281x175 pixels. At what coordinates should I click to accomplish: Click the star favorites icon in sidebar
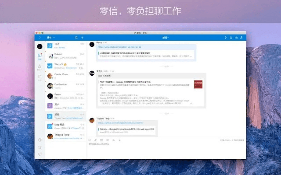coord(40,147)
